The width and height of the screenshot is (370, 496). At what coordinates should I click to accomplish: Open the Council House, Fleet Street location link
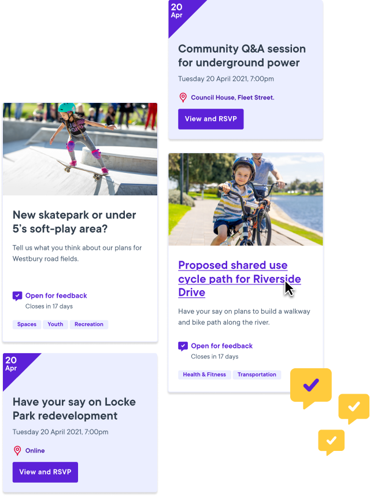point(232,98)
